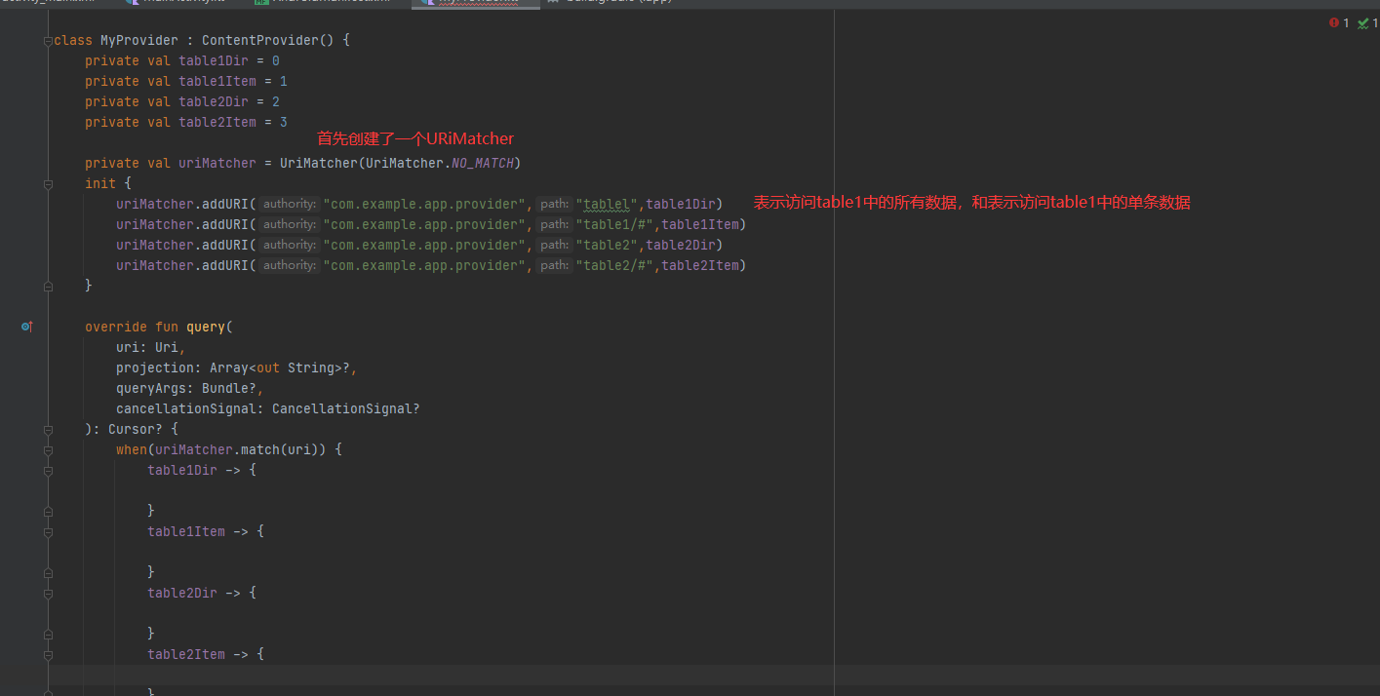Image resolution: width=1380 pixels, height=696 pixels.
Task: Click the query function name
Action: tap(206, 327)
